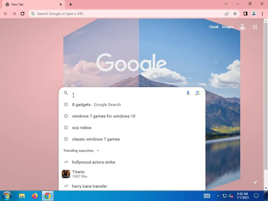Click the page scrollbar up arrow

pyautogui.click(x=266, y=21)
